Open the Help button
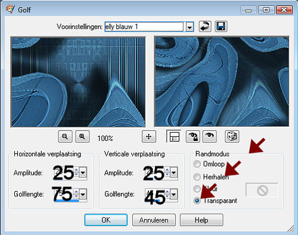Screen dimensions: 298x235 tap(201, 220)
